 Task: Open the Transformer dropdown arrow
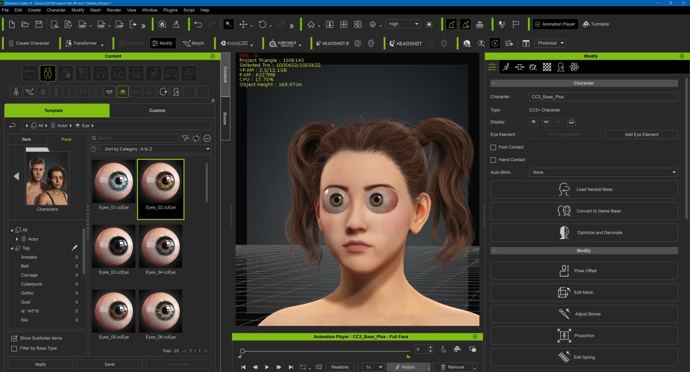click(102, 45)
